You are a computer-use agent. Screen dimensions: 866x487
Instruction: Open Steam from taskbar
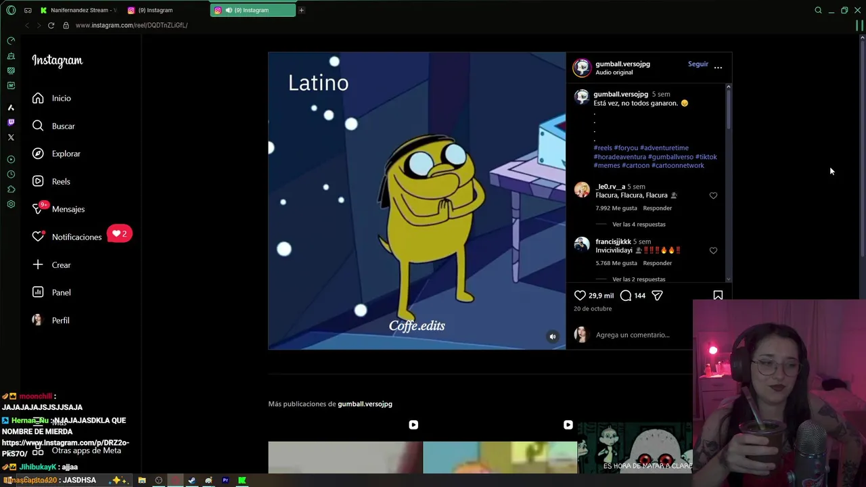point(192,480)
